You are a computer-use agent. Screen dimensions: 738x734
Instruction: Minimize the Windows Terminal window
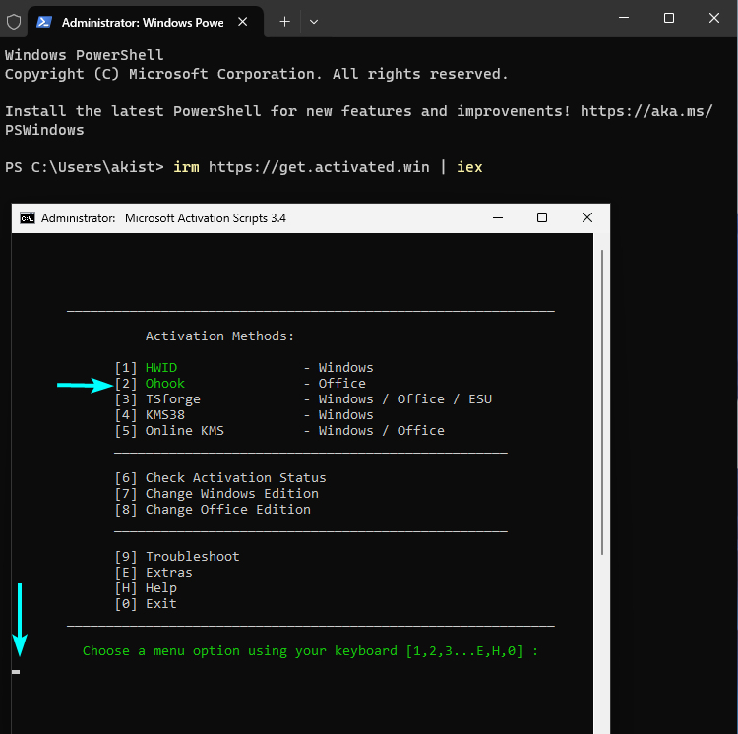coord(624,18)
